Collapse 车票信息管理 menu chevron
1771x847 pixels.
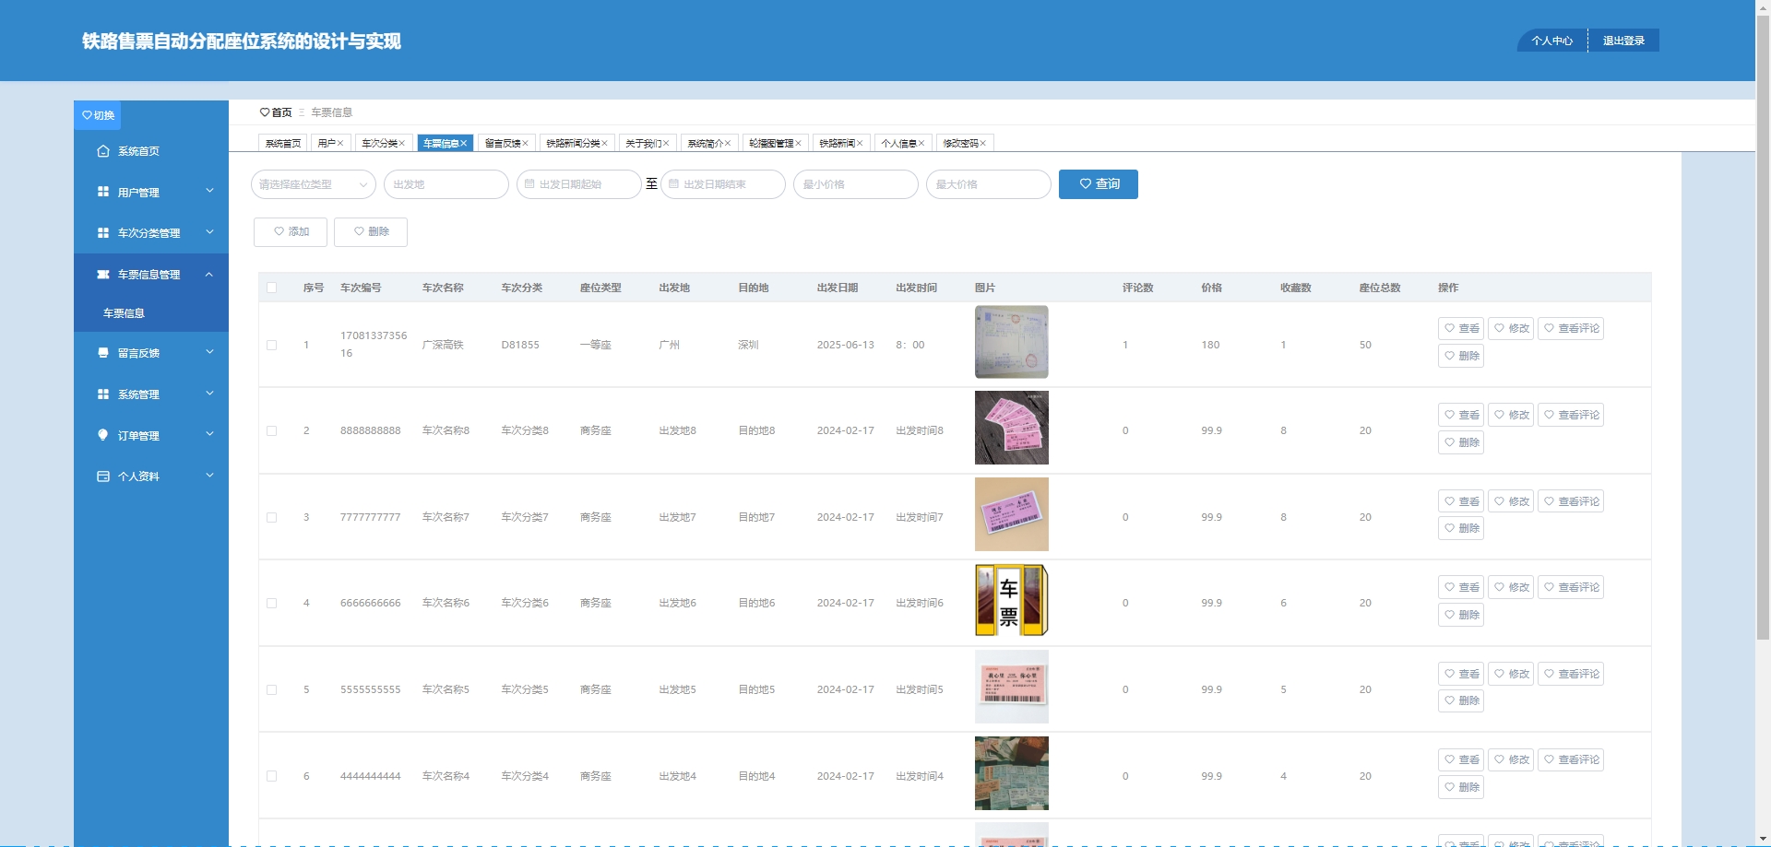209,274
